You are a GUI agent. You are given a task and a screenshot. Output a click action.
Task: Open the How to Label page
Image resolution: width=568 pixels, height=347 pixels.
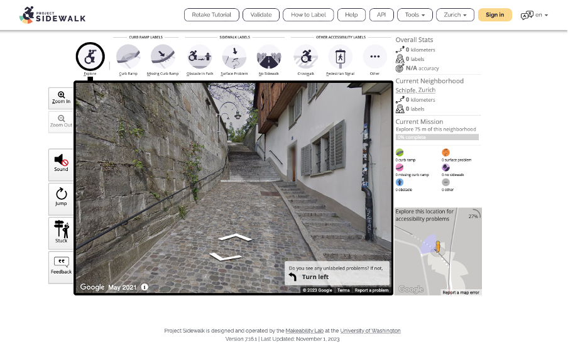(x=308, y=14)
